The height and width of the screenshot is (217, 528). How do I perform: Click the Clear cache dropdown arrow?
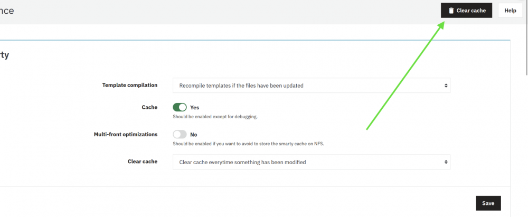pyautogui.click(x=446, y=162)
